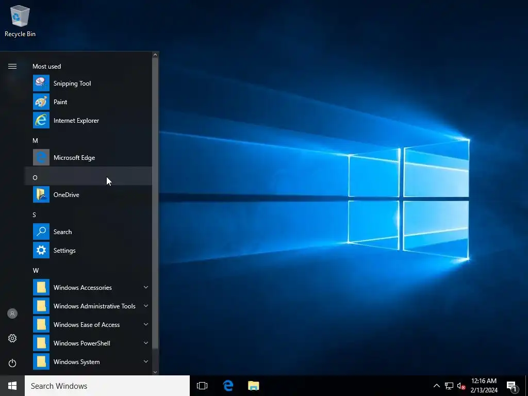Open the Snipping Tool app icon
The width and height of the screenshot is (528, 396).
(x=41, y=83)
